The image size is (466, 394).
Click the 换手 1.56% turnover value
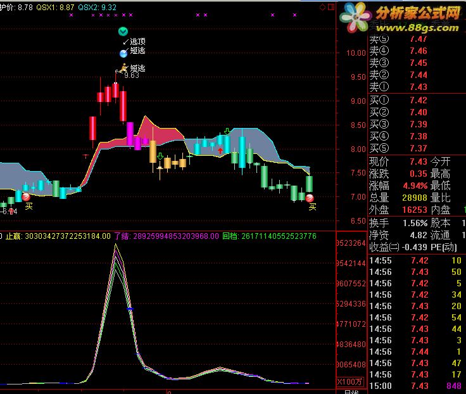coord(415,223)
